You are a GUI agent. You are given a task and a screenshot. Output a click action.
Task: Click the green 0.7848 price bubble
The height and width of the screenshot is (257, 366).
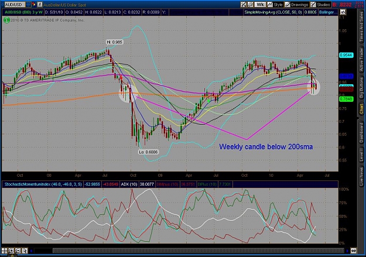click(x=346, y=99)
